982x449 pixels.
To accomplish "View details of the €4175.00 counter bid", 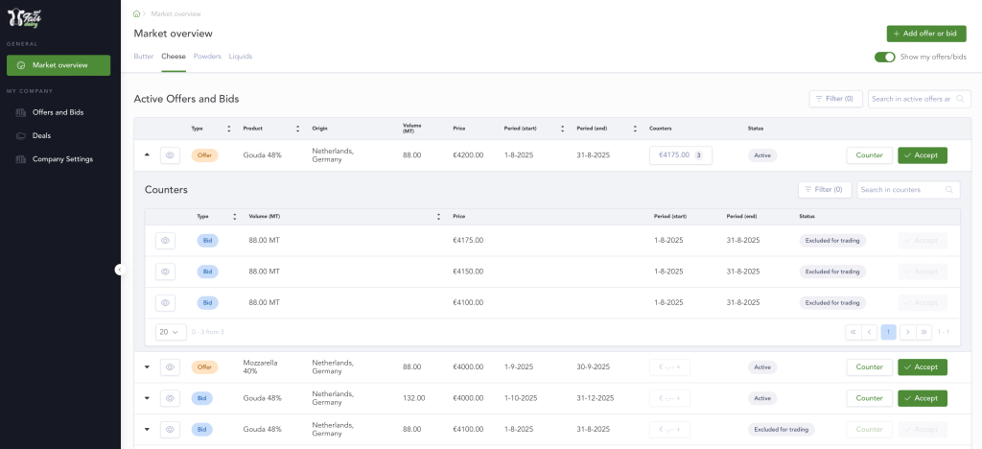I will pyautogui.click(x=165, y=241).
